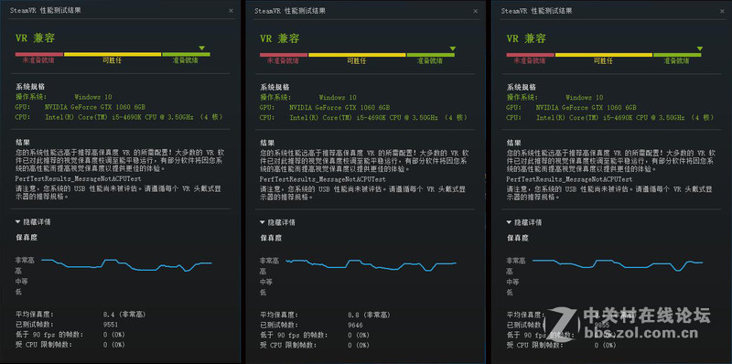The width and height of the screenshot is (732, 364).
Task: Click 'NVIDIA GeForce GTX 1060 6GB' in left window
Action: [x=95, y=107]
